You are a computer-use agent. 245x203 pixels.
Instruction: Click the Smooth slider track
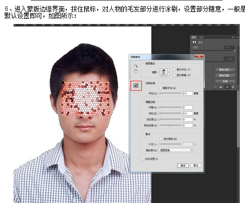click(x=170, y=108)
